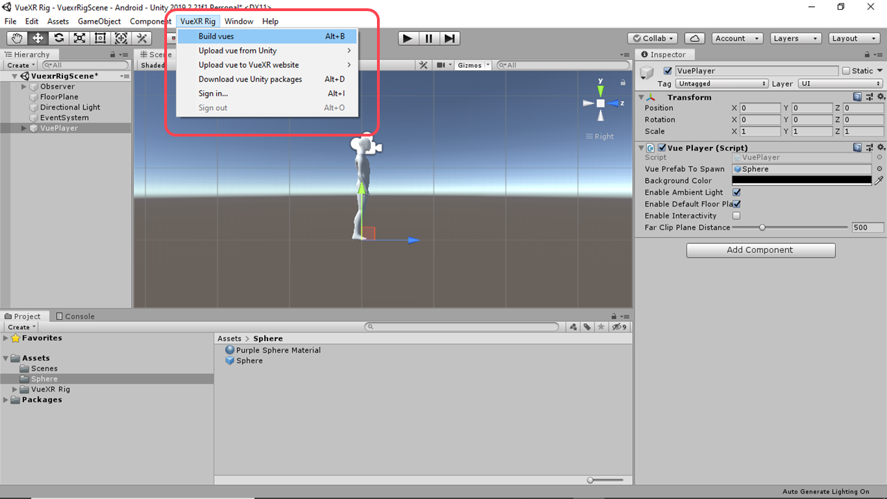Select the Move tool
887x499 pixels.
pyautogui.click(x=37, y=38)
